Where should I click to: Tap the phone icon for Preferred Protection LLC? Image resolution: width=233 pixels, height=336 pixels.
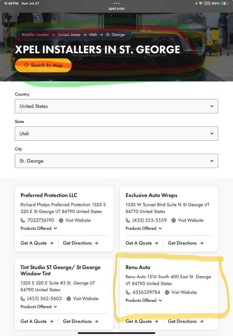[x=23, y=220]
